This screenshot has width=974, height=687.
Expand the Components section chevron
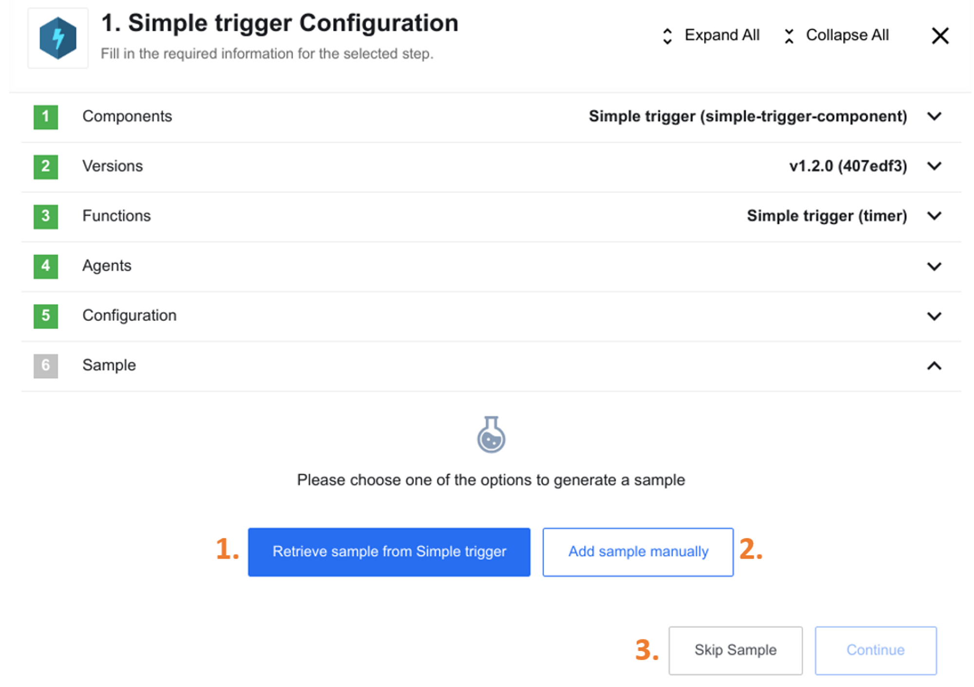point(934,117)
